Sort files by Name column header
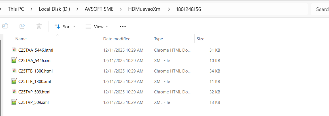Screen dimensions: 329x116 tap(21, 39)
